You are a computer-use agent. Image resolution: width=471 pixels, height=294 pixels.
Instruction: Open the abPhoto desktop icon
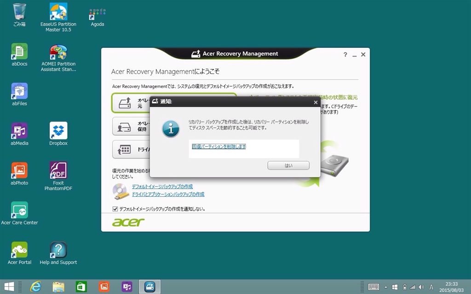tap(19, 173)
